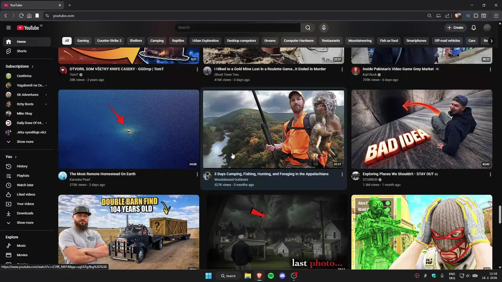This screenshot has height=282, width=502.
Task: Select the Gaming category chip
Action: click(x=83, y=41)
